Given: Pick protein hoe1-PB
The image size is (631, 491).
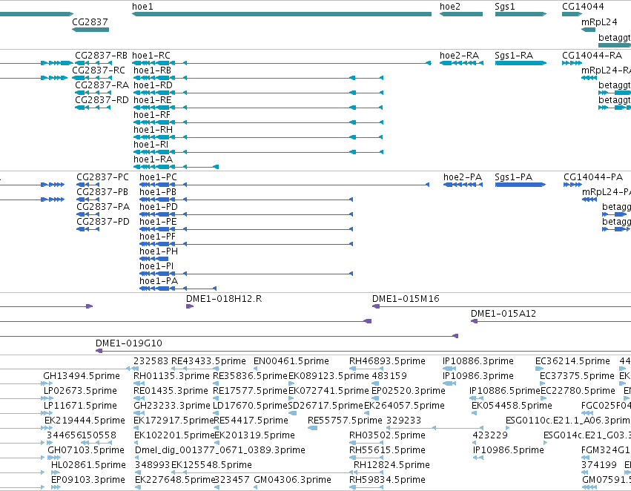Looking at the screenshot, I should (x=158, y=192).
